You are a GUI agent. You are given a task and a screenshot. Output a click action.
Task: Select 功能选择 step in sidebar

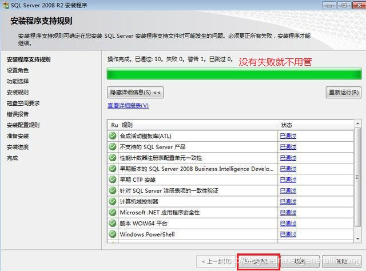click(18, 81)
